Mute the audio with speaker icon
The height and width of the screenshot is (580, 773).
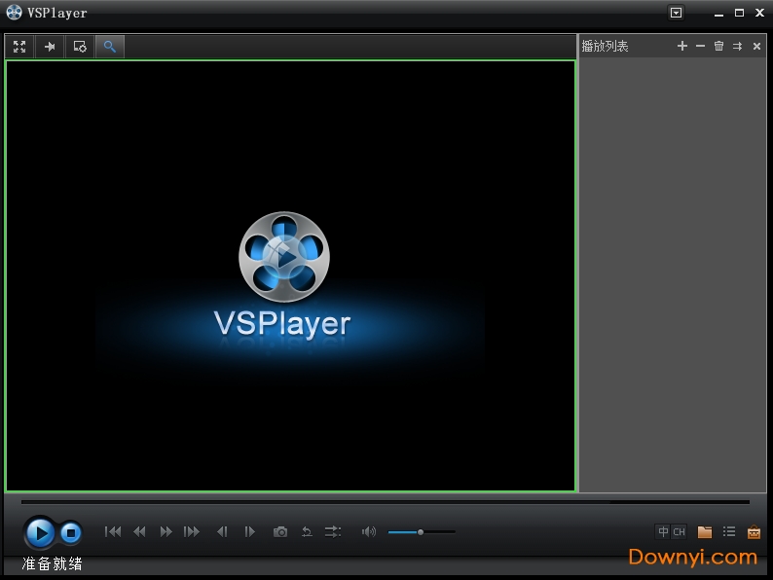coord(369,531)
